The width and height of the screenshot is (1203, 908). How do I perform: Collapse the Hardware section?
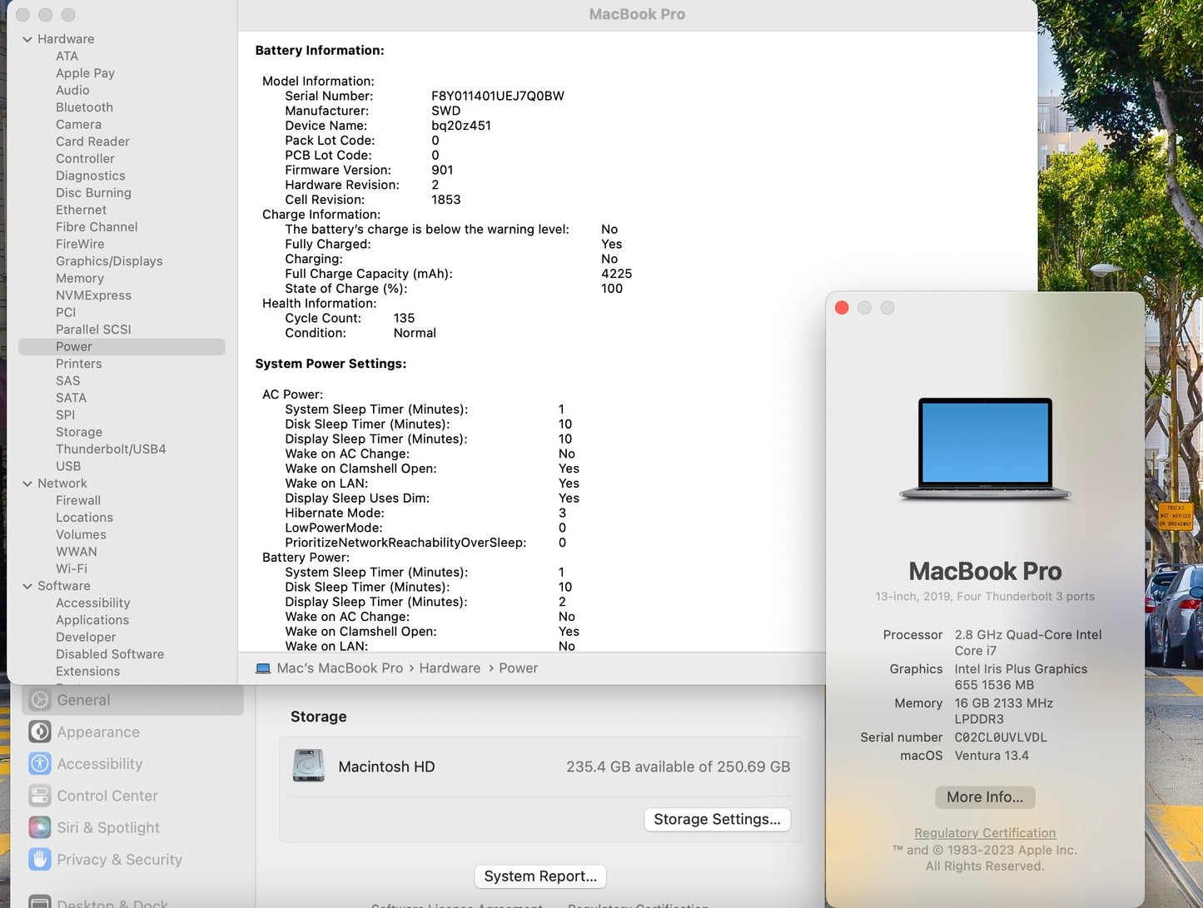tap(27, 38)
